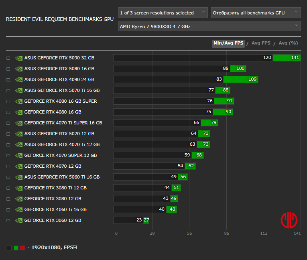
Task: Click the NVIDIA icon beside RTX 3060
Action: [18, 220]
